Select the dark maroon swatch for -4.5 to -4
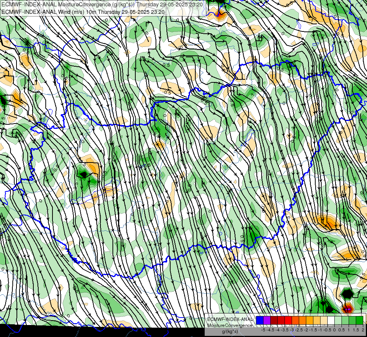Viewport: 367px width, 337px height. point(274,320)
